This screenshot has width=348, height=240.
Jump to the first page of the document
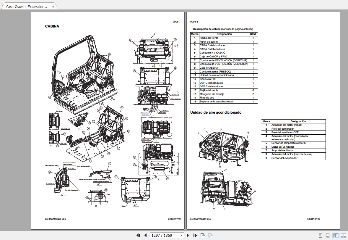coord(138,235)
